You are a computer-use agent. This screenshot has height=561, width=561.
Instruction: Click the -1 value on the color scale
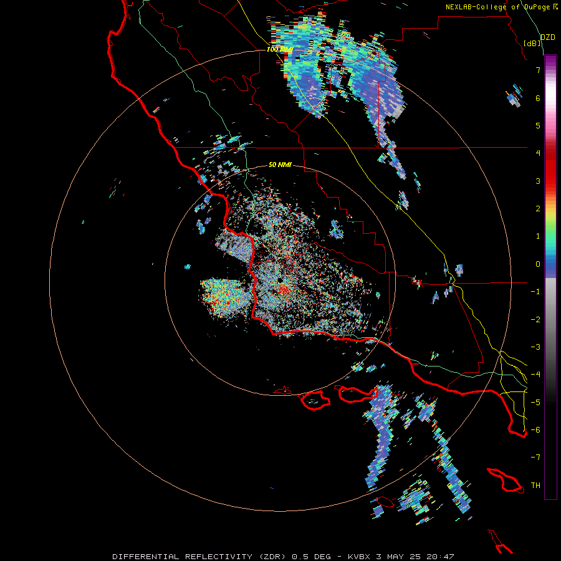point(535,292)
